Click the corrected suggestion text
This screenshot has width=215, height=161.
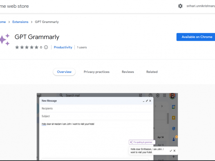147,151
